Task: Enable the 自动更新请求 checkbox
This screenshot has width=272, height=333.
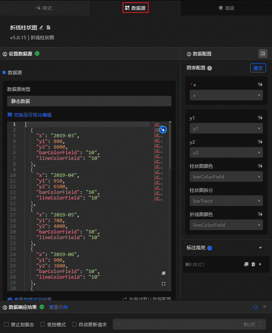Action: click(x=74, y=324)
